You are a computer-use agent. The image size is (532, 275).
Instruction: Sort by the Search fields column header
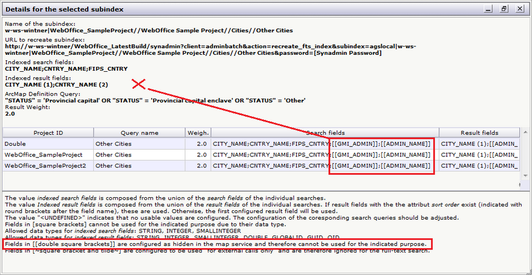pyautogui.click(x=325, y=133)
